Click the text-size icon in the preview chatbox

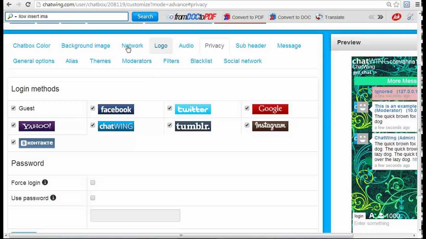[x=372, y=216]
